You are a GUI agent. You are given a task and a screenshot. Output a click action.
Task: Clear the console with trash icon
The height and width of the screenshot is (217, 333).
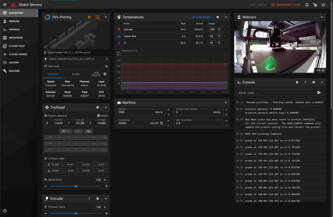[297, 82]
